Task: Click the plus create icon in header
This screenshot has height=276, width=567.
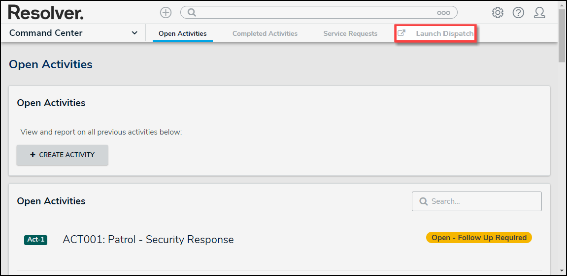Action: (x=166, y=13)
